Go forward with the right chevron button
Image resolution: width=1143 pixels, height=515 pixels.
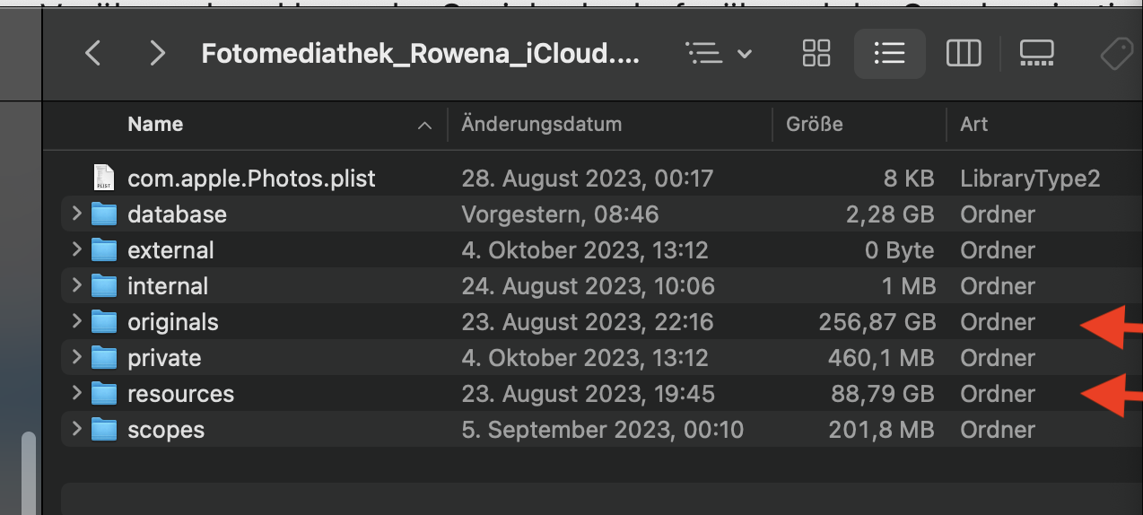click(x=158, y=55)
